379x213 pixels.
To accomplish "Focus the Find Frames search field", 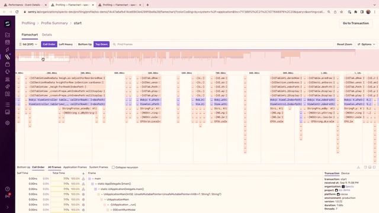I will [223, 44].
